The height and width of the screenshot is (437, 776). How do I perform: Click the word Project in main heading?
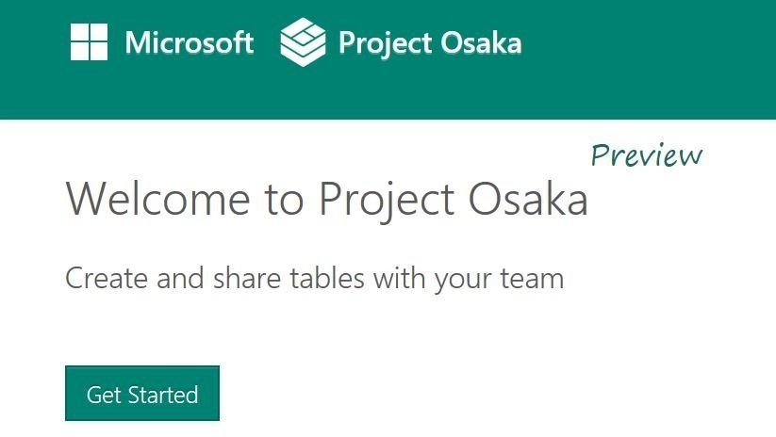[387, 200]
